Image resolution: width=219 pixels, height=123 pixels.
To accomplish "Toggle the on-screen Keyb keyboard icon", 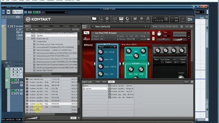I will coord(121,19).
